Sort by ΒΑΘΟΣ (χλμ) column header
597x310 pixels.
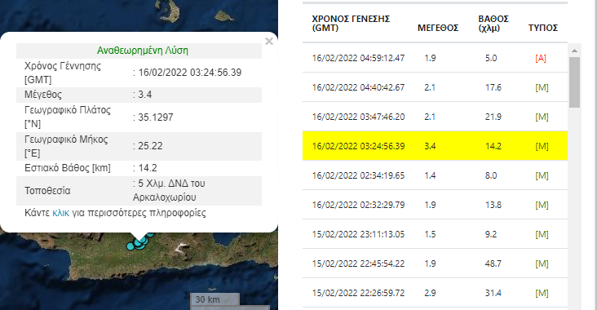(493, 23)
